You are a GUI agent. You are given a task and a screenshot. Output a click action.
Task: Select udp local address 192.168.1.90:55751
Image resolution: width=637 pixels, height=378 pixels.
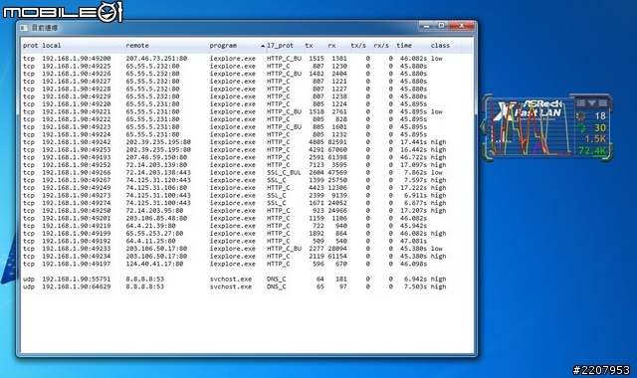(x=77, y=279)
